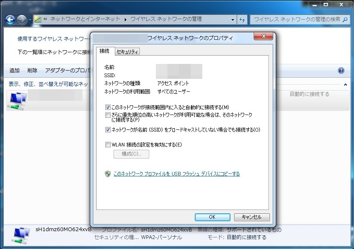
Task: Refresh the wireless networks view
Action: pyautogui.click(x=242, y=20)
